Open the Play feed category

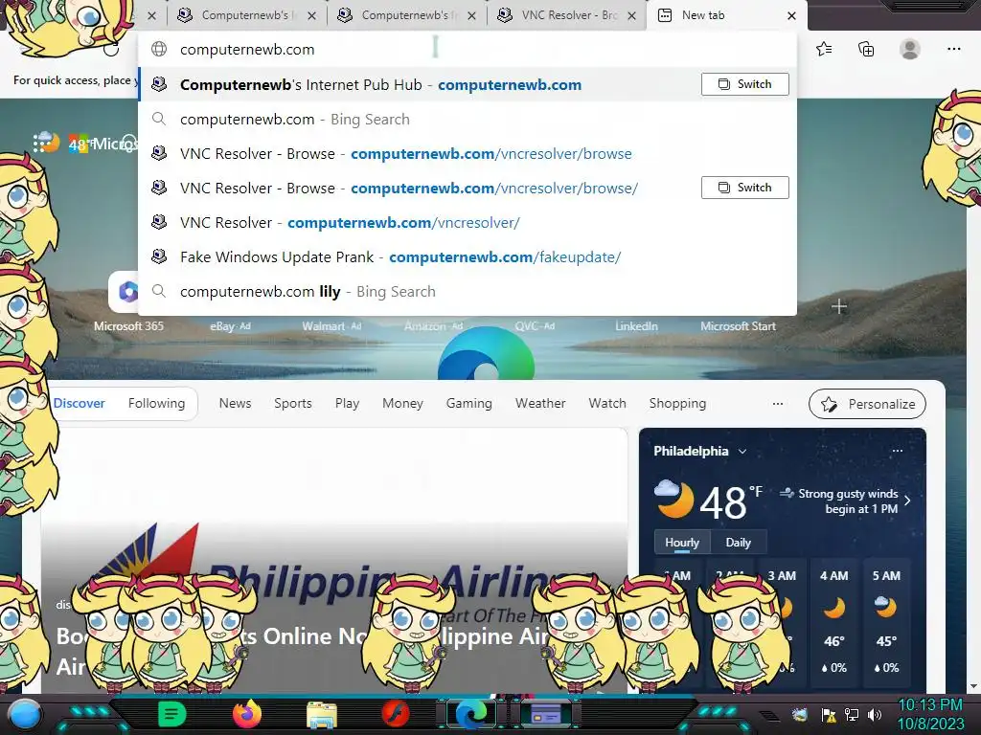pos(347,404)
